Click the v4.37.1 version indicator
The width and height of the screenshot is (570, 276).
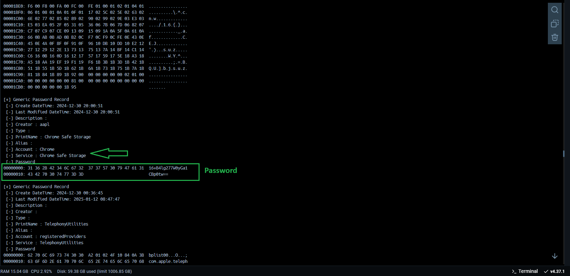click(554, 271)
